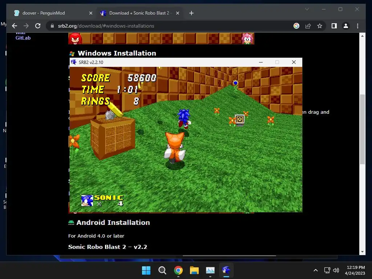Click the Knuckles character image in the banner
The height and width of the screenshot is (279, 372).
pos(75,39)
